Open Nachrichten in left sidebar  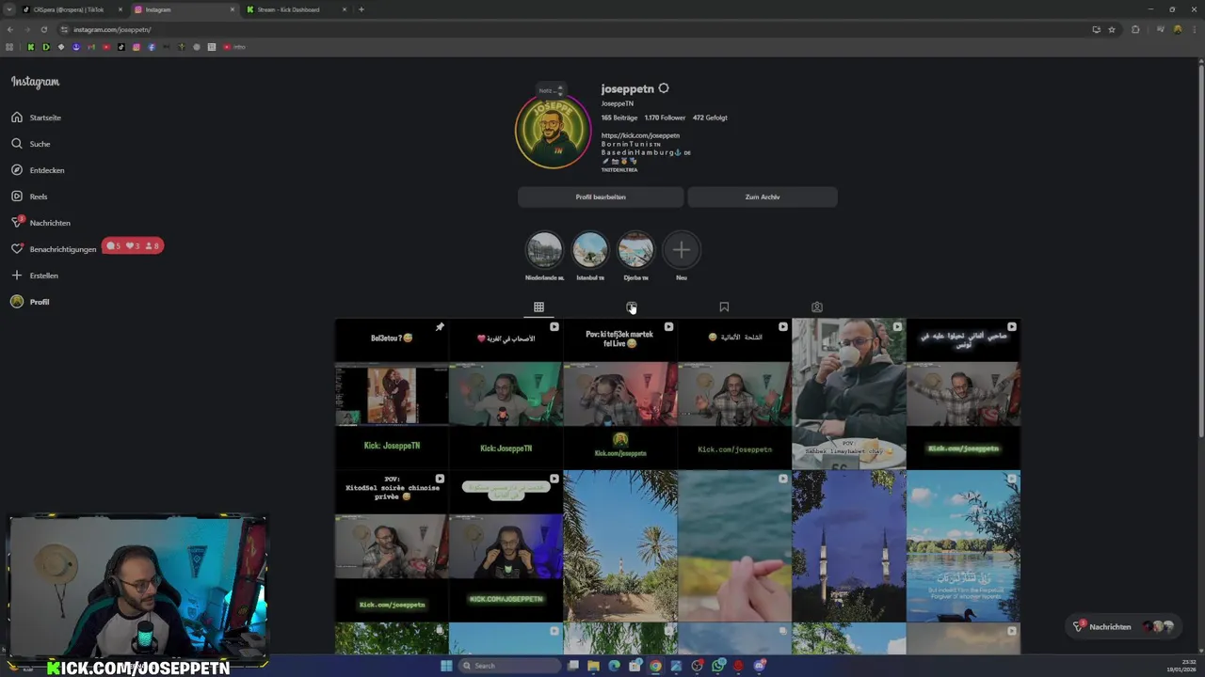[40, 223]
